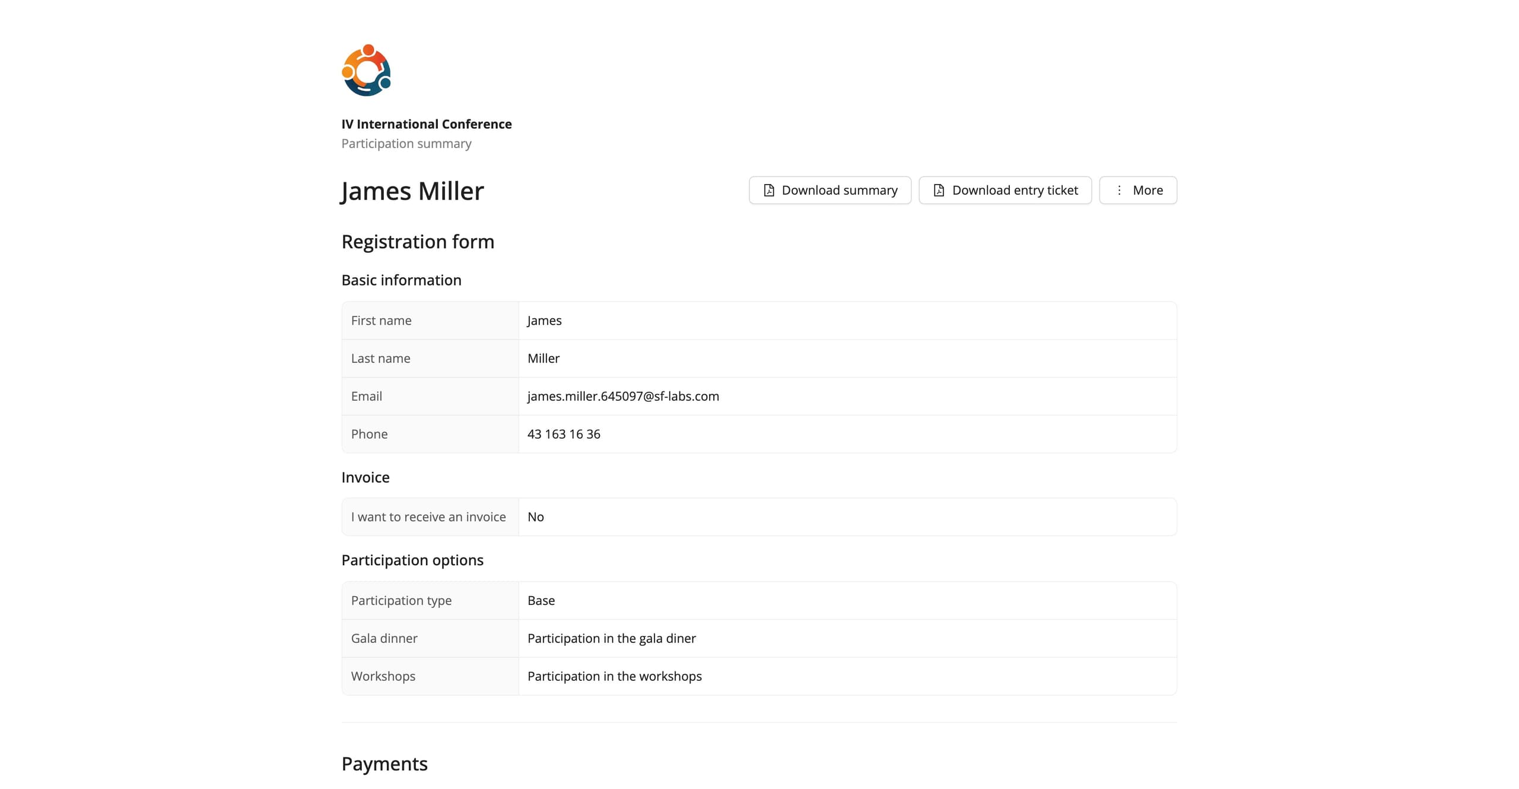
Task: Click the Gala dinner label
Action: pos(384,638)
